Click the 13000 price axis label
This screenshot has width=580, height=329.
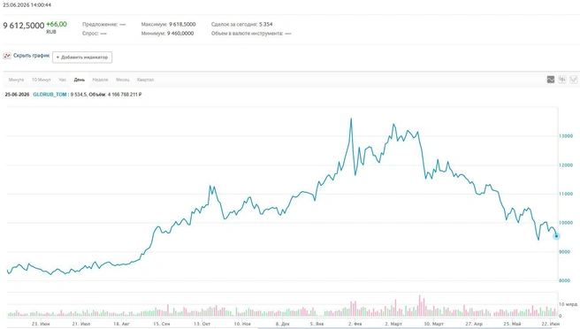point(566,136)
